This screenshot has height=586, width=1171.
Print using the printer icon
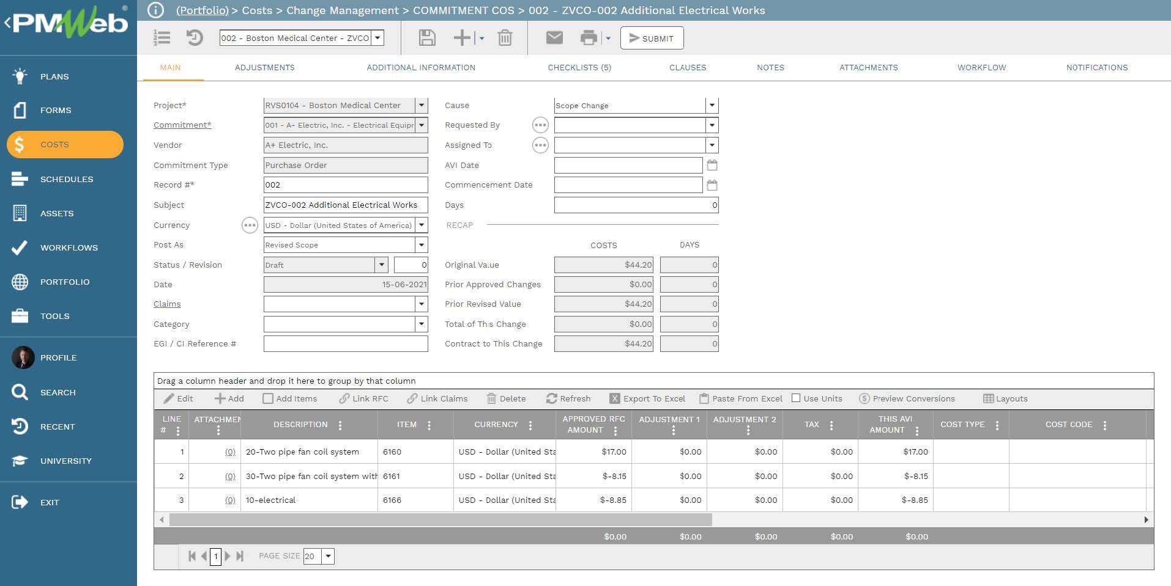click(x=589, y=38)
